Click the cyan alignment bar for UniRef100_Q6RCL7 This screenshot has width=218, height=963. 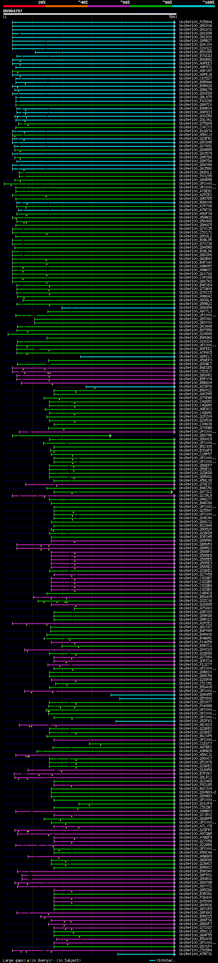click(x=128, y=357)
